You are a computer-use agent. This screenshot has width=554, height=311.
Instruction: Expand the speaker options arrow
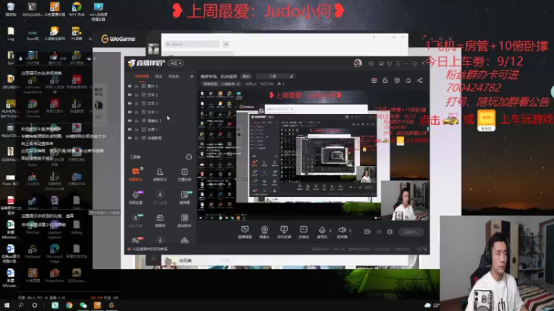350,231
